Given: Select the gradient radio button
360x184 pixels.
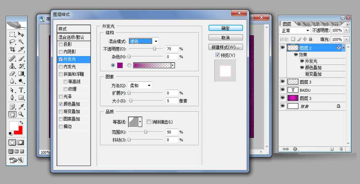Looking at the screenshot, I should tap(129, 65).
